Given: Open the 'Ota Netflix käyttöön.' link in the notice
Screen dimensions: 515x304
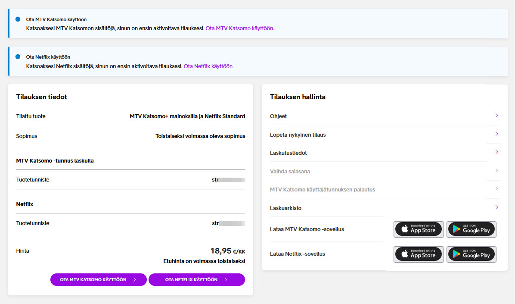Looking at the screenshot, I should 208,66.
